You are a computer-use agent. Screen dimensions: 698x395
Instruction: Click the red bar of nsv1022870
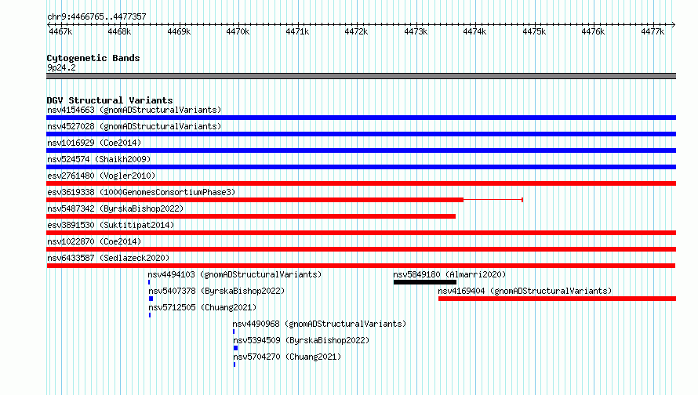pos(361,249)
